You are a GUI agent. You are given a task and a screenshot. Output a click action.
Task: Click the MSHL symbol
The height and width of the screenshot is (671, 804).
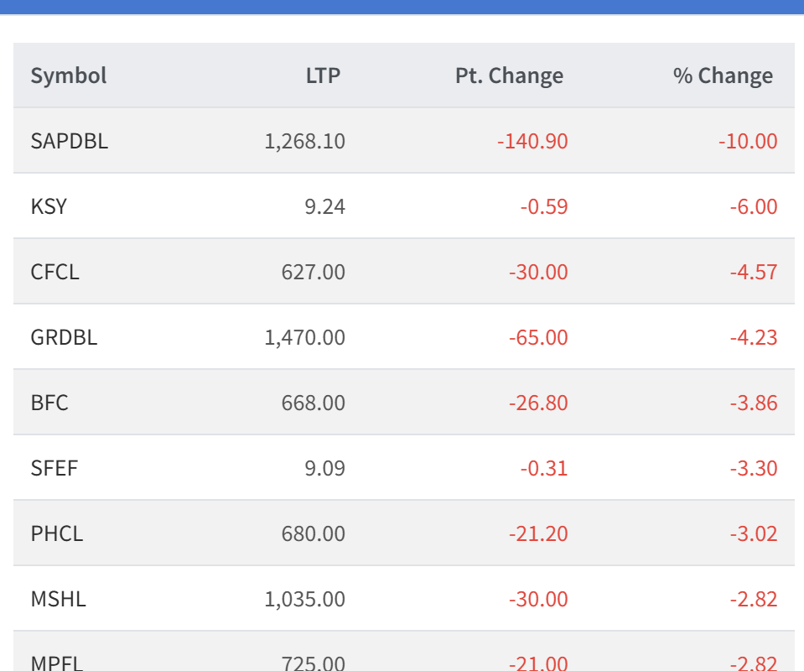point(59,599)
